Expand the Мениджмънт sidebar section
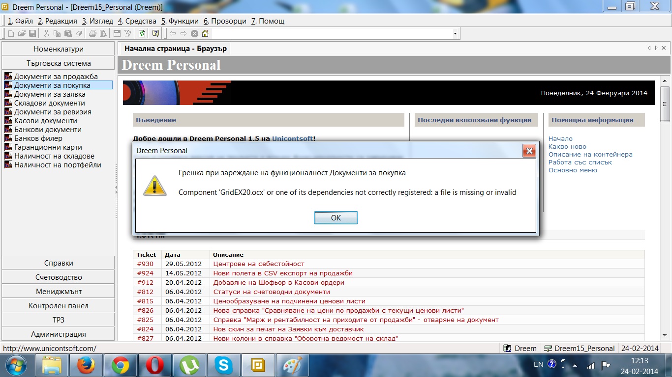The image size is (672, 377). [x=59, y=292]
